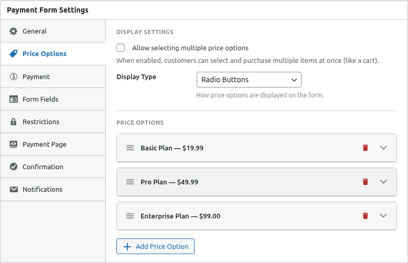Open the Restrictions tab

click(x=53, y=122)
